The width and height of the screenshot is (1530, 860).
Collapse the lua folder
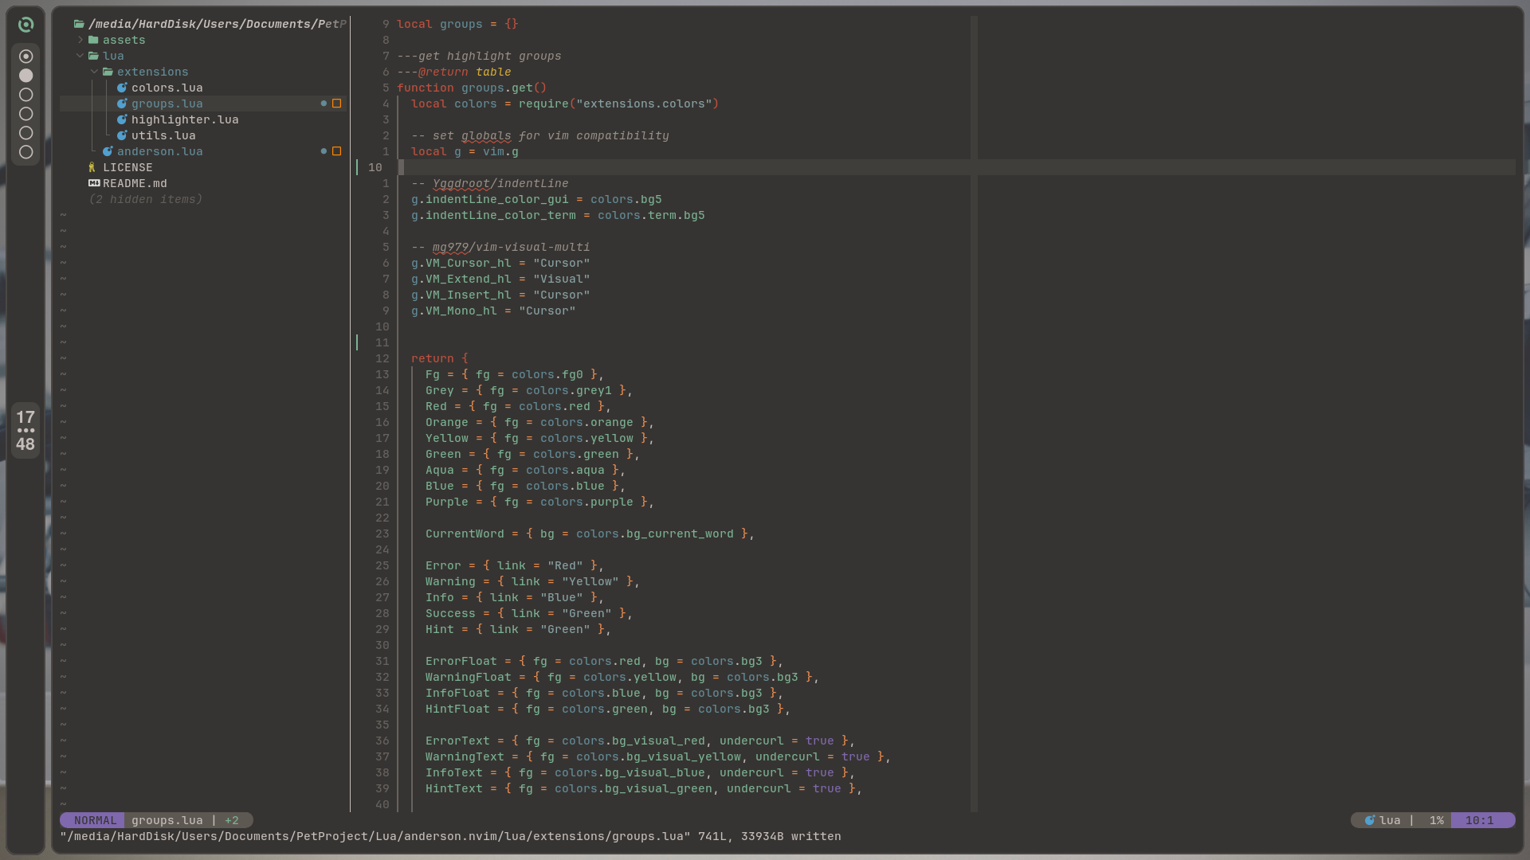(x=80, y=56)
